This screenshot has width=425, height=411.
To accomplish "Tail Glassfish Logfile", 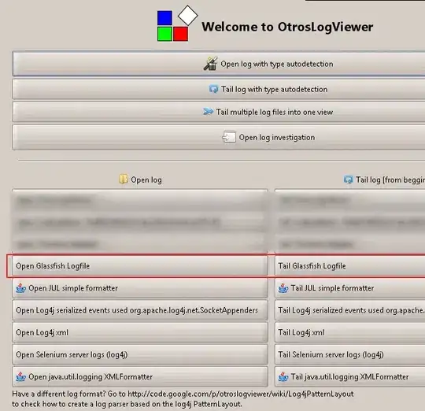I will click(x=349, y=266).
